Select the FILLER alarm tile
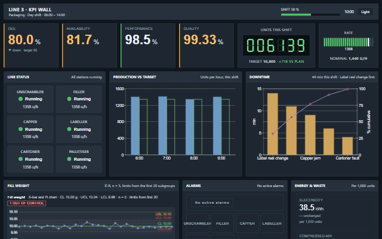 tap(222, 223)
